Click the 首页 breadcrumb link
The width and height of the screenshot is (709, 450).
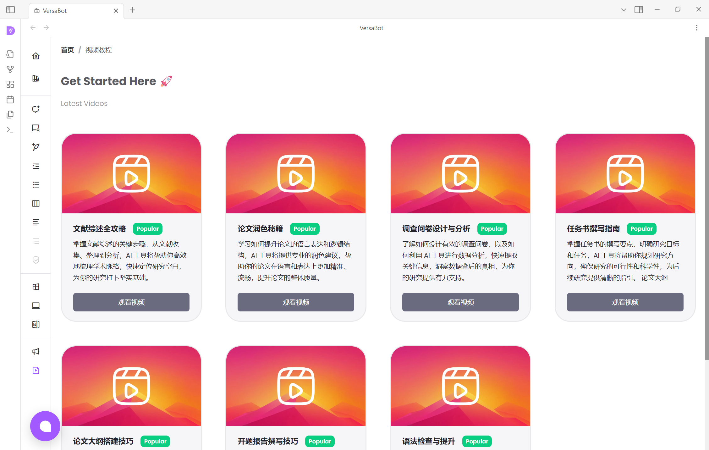click(67, 50)
